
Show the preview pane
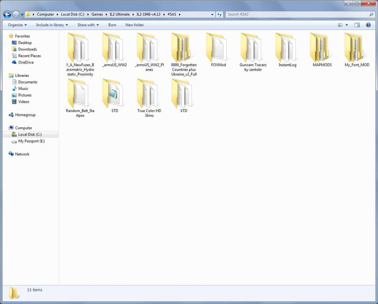point(357,25)
